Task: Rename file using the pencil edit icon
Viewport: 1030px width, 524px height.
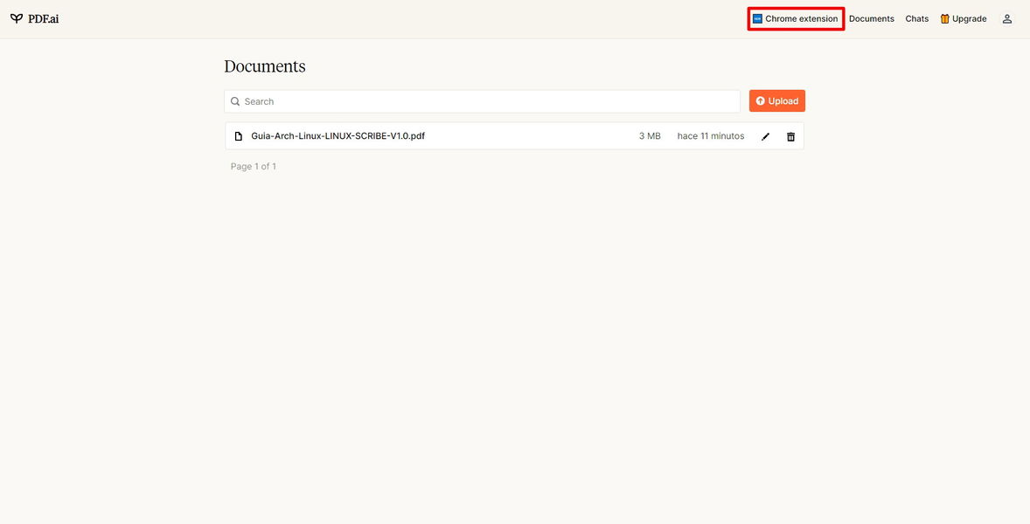Action: coord(765,136)
